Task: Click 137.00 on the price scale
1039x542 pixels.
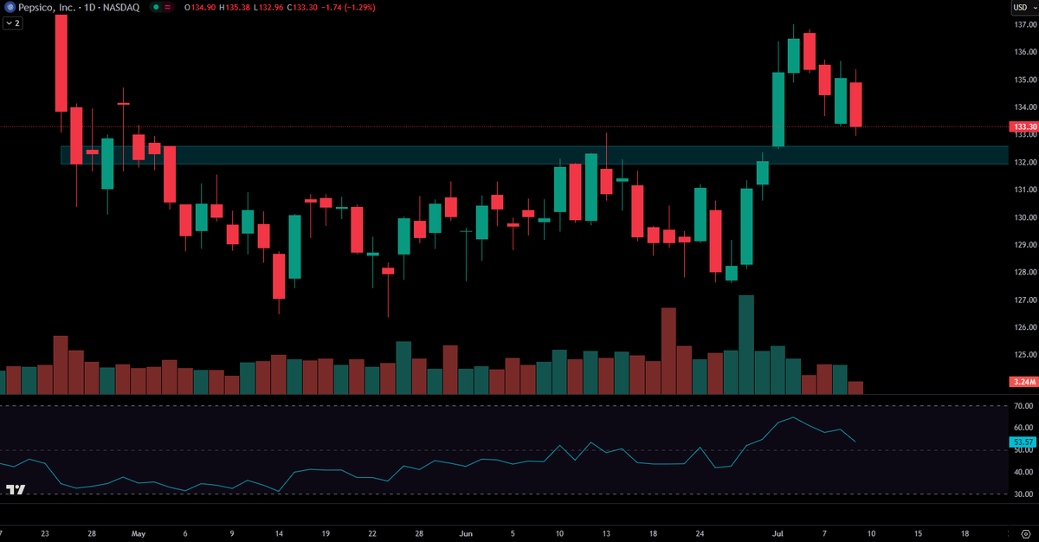Action: tap(1025, 24)
